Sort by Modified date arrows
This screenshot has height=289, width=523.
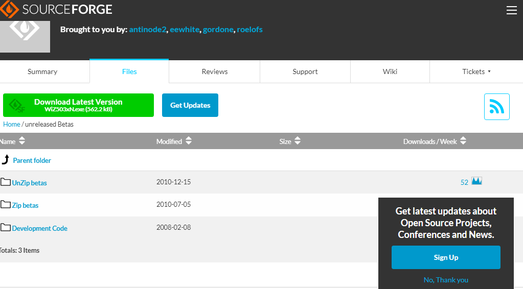pos(189,141)
